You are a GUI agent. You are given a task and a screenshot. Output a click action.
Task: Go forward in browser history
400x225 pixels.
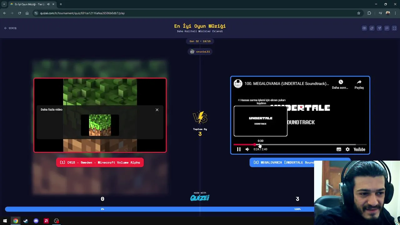pos(12,13)
